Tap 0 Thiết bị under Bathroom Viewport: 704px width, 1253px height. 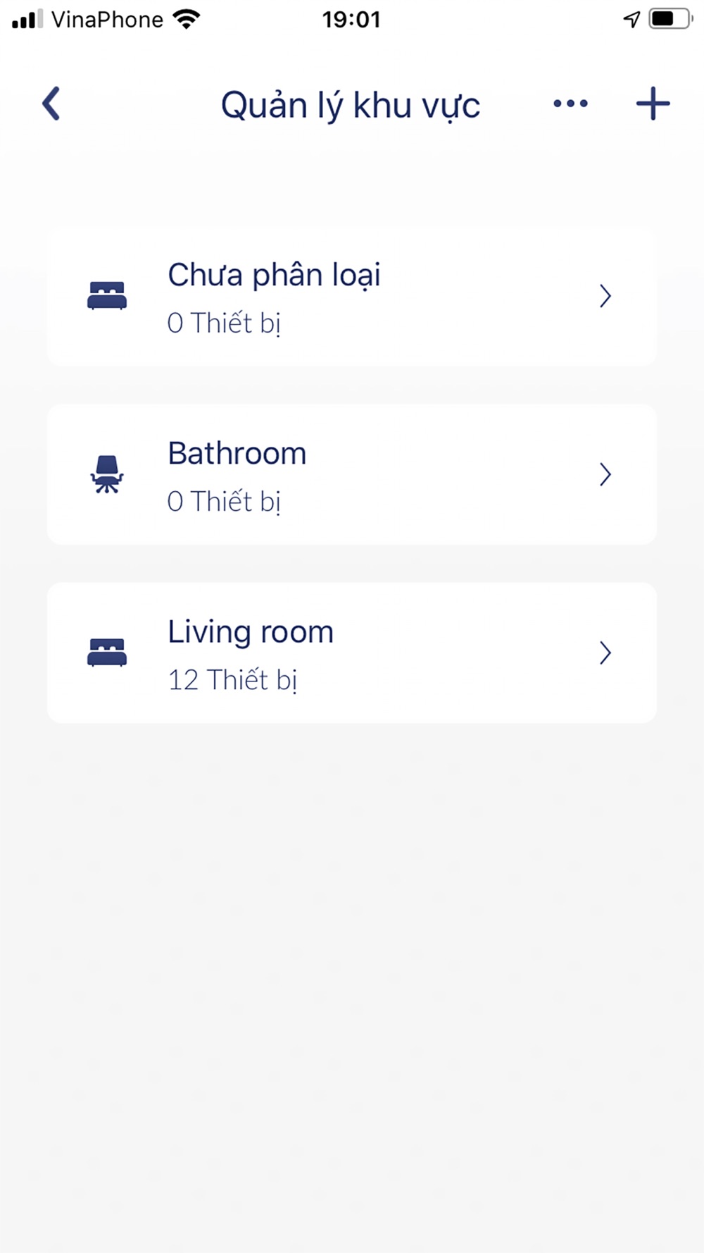point(224,502)
